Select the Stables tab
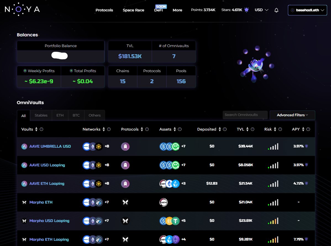Viewport: 331px width, 246px height. (x=41, y=115)
